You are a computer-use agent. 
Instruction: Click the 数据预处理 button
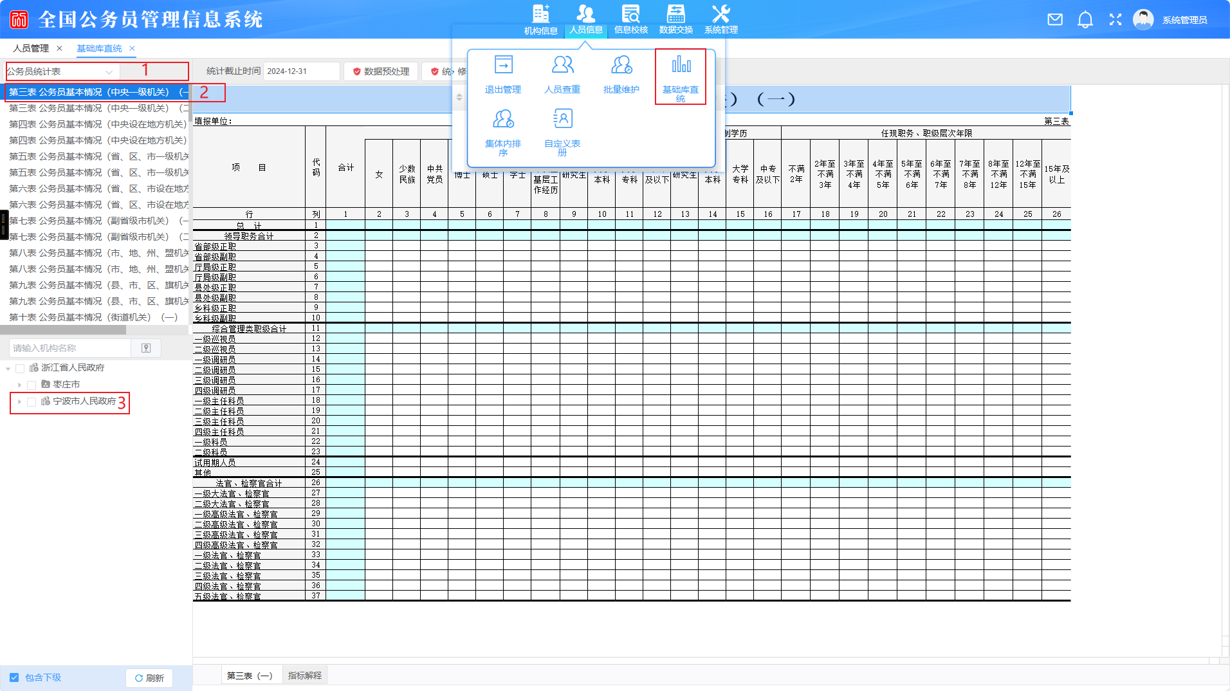click(381, 71)
